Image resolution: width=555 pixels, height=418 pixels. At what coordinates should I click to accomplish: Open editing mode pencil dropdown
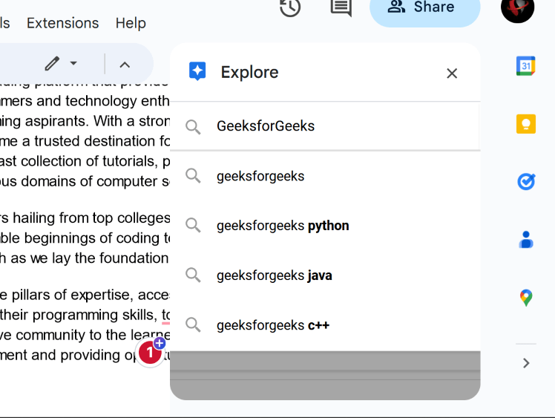click(61, 63)
